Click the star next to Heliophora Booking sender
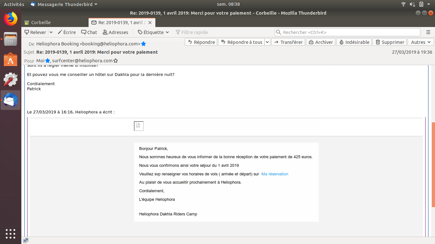Image resolution: width=435 pixels, height=244 pixels. [x=144, y=44]
